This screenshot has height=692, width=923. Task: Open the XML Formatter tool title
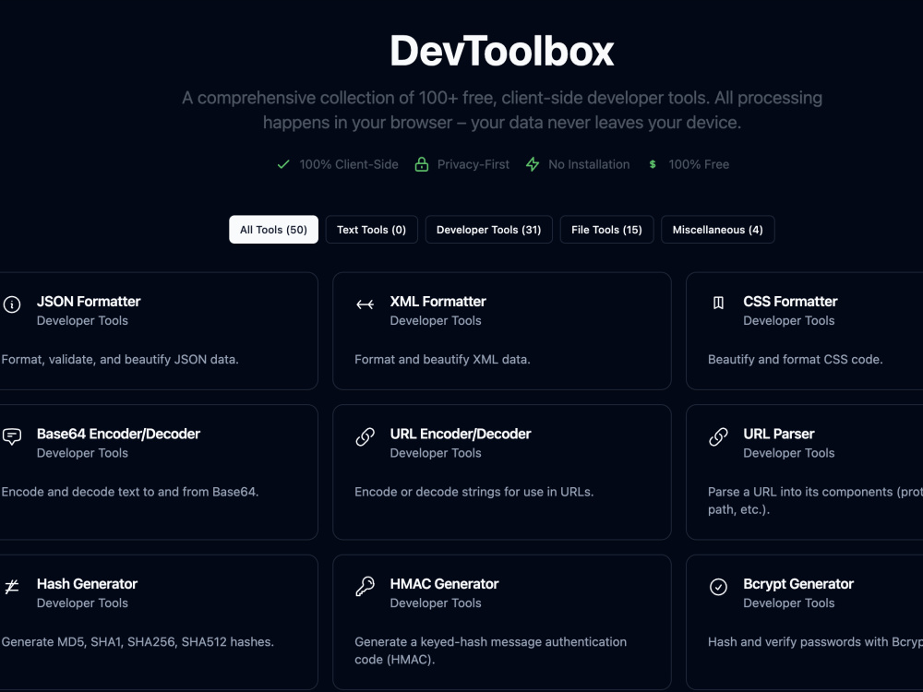[x=438, y=302]
